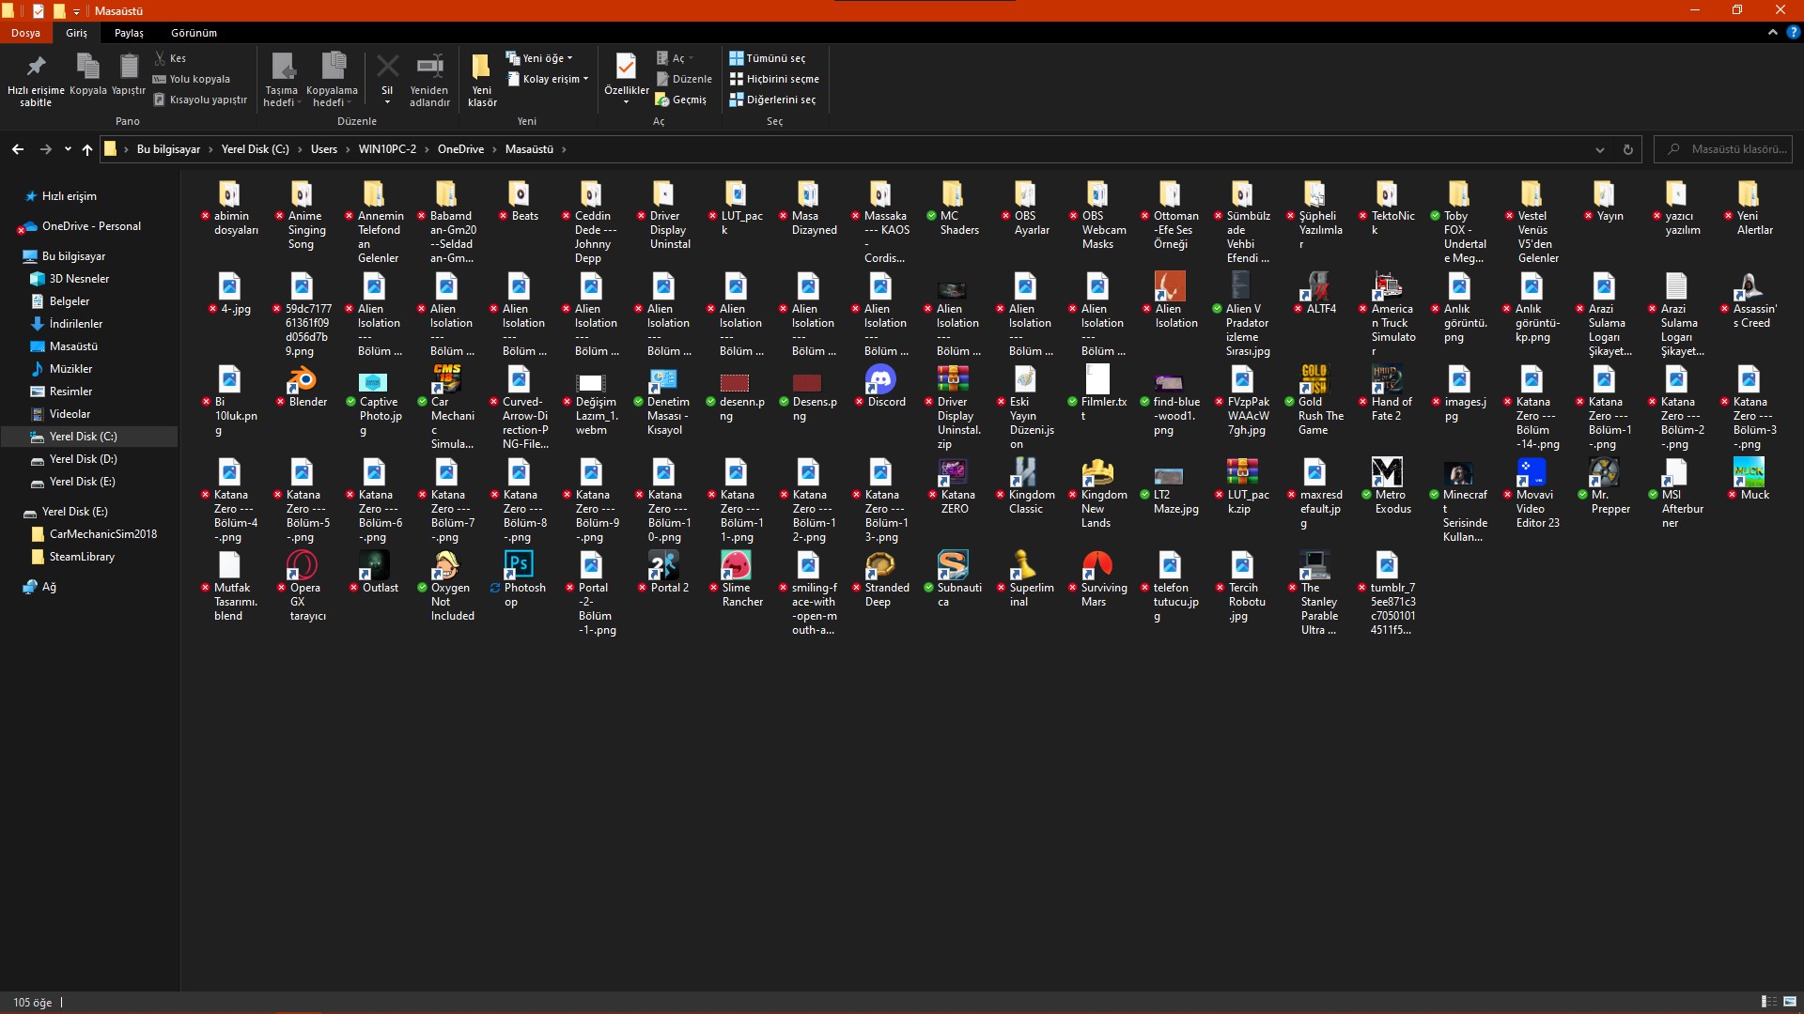Click the Masaüstü search box
Image resolution: width=1804 pixels, height=1014 pixels.
tap(1723, 149)
